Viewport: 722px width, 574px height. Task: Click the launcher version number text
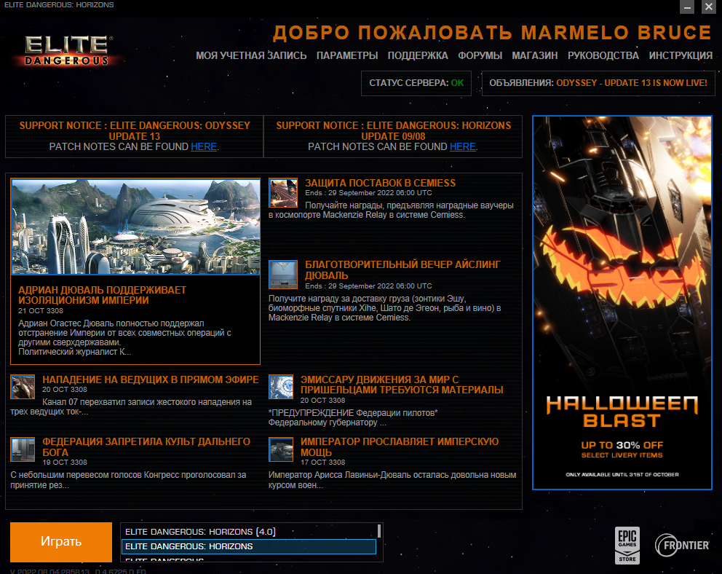[x=79, y=571]
